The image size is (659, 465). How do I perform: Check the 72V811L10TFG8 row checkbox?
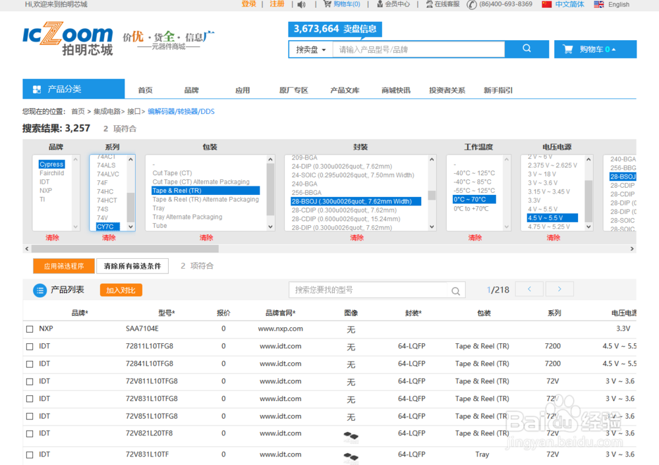pos(30,381)
